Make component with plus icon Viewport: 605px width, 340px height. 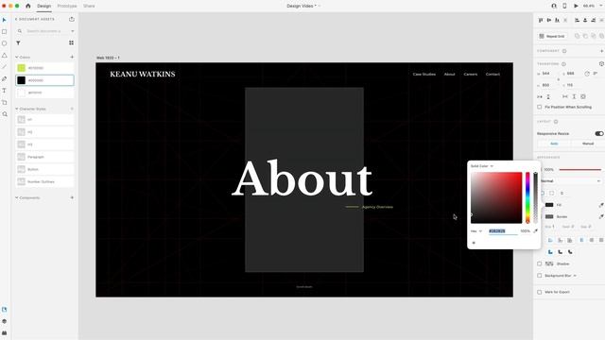(601, 51)
